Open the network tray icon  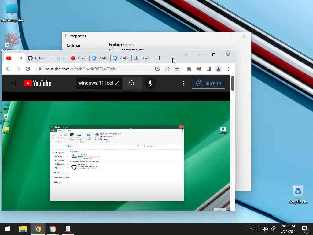[258, 229]
